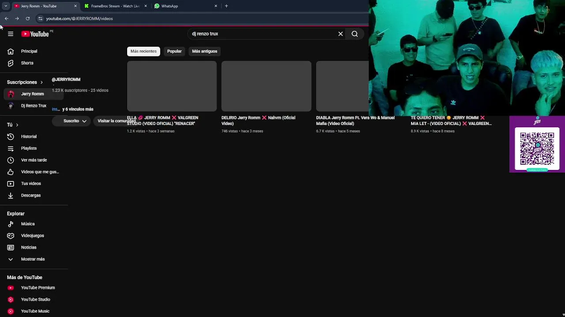
Task: Open Playlists list icon
Action: pos(11,148)
